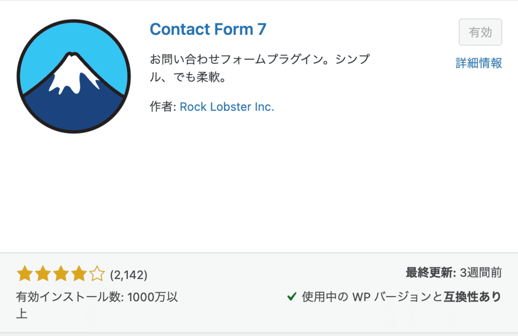Visit the Rock Lobster Inc. author page

tap(226, 107)
